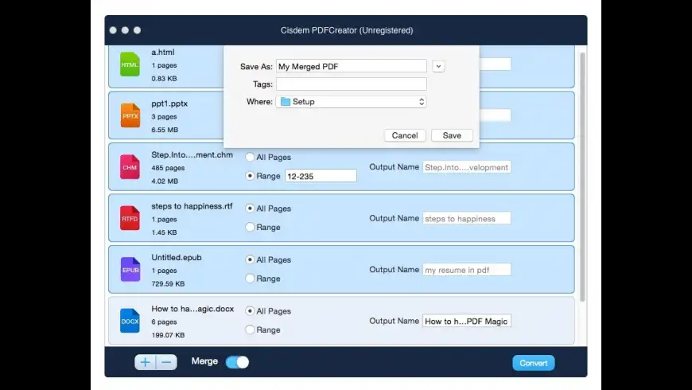Expand the save dialog with chevron button
The width and height of the screenshot is (692, 390).
pyautogui.click(x=438, y=66)
